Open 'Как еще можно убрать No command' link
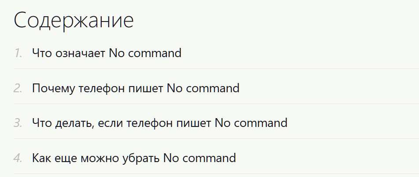 (x=134, y=158)
